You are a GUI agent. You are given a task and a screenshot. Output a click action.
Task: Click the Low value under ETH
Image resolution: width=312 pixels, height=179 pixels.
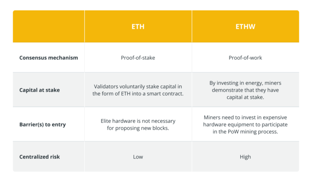pyautogui.click(x=138, y=157)
